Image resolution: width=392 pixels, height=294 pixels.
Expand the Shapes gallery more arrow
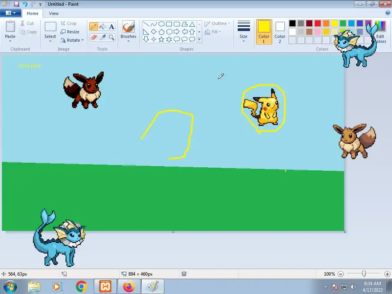199,39
